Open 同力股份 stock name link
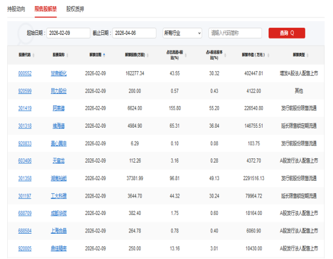This screenshot has height=259, width=333. click(x=58, y=91)
